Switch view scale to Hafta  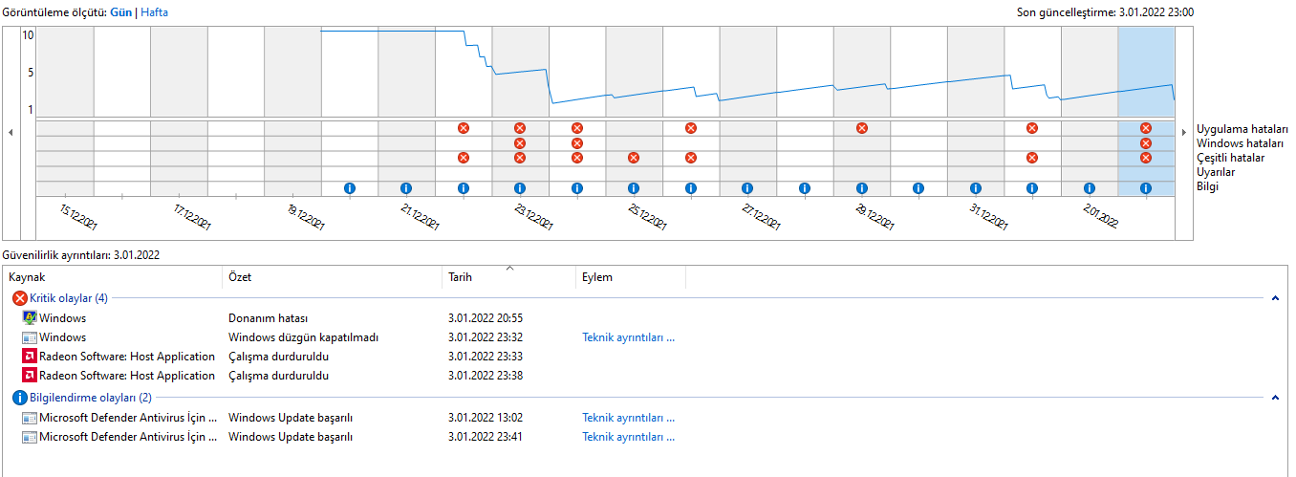tap(155, 12)
